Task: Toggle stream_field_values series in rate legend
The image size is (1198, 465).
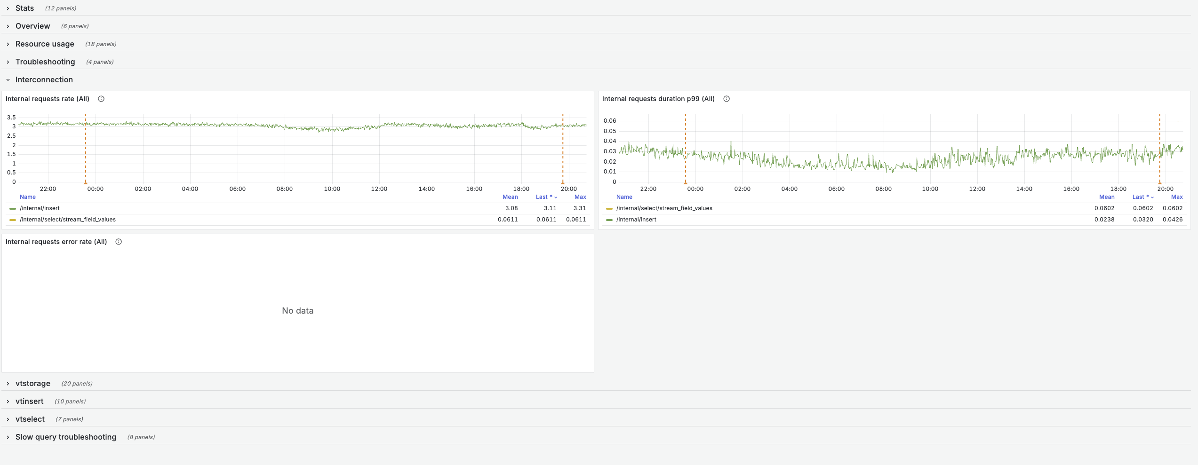Action: (68, 220)
